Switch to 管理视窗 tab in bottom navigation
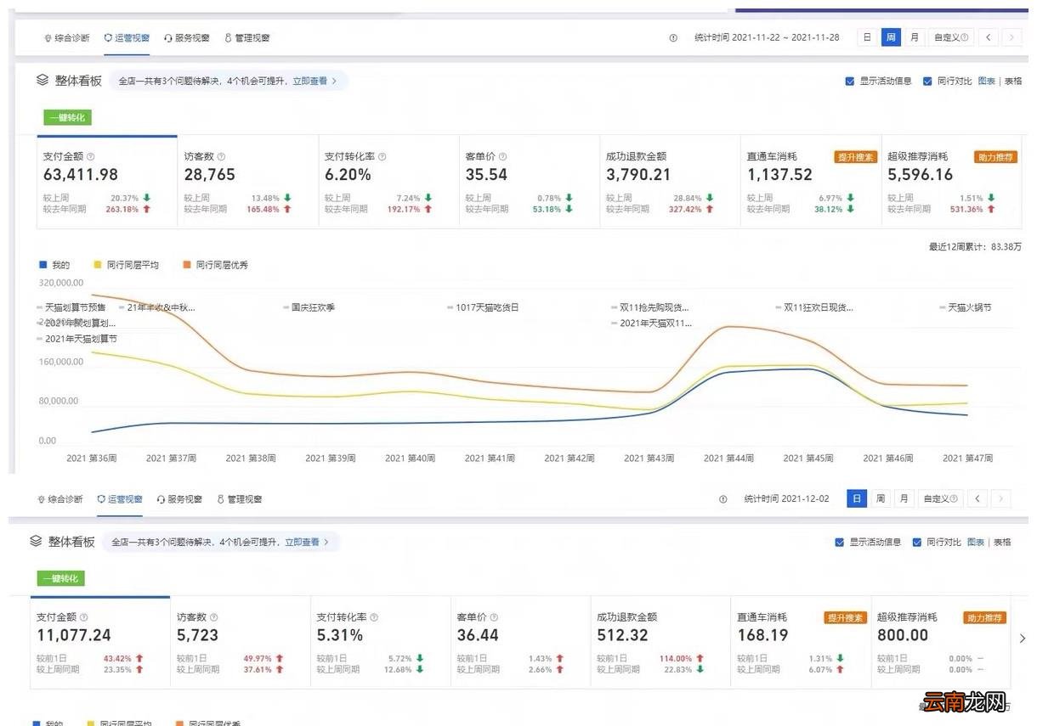1037x726 pixels. pos(240,499)
